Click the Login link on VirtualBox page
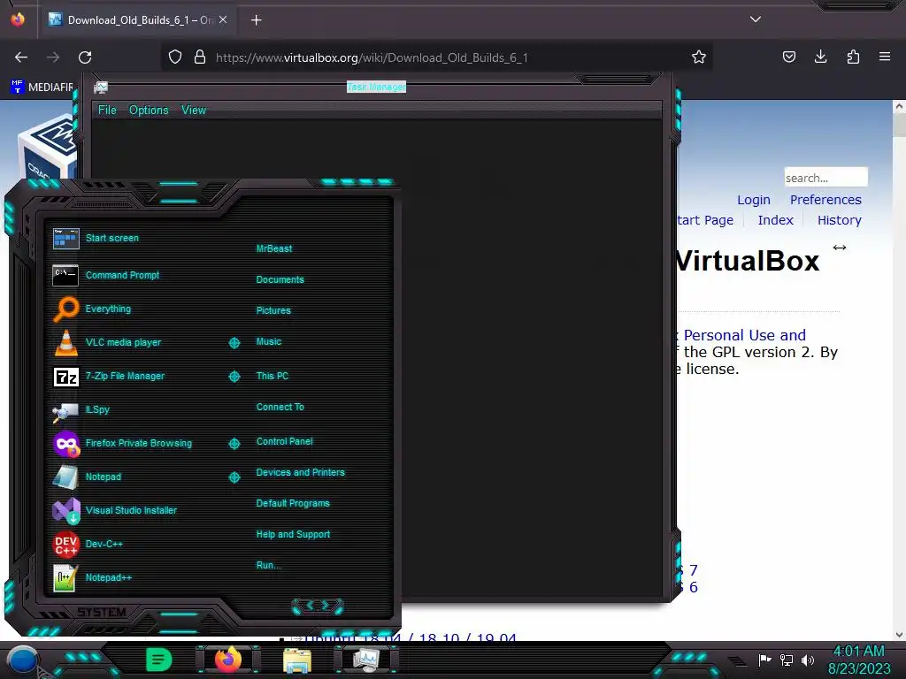Image resolution: width=906 pixels, height=679 pixels. point(754,200)
